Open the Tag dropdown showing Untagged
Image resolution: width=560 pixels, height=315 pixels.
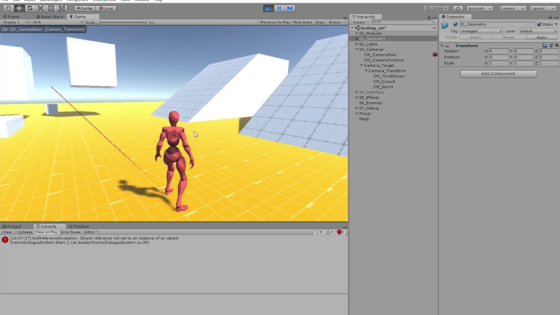coord(481,31)
